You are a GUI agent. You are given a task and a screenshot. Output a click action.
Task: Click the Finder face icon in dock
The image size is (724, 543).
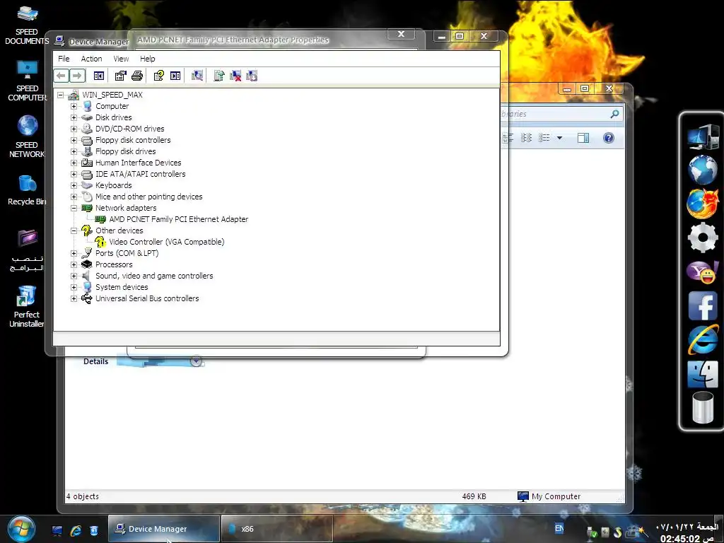coord(702,374)
